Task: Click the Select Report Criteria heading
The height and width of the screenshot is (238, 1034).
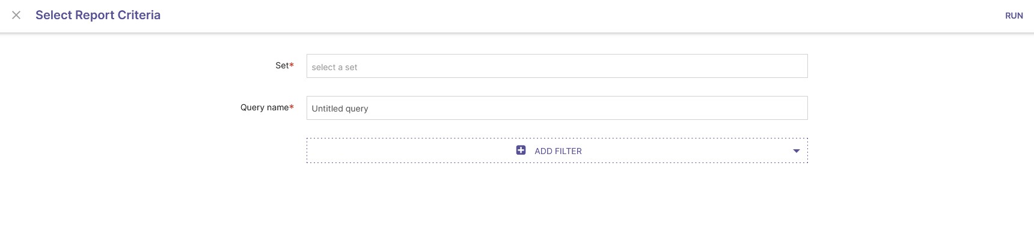Action: (98, 15)
